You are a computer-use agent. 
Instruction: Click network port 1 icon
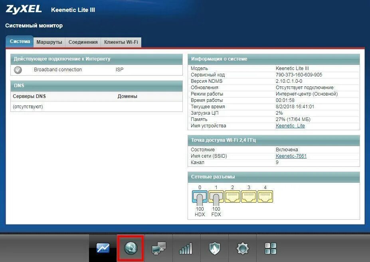(x=216, y=197)
